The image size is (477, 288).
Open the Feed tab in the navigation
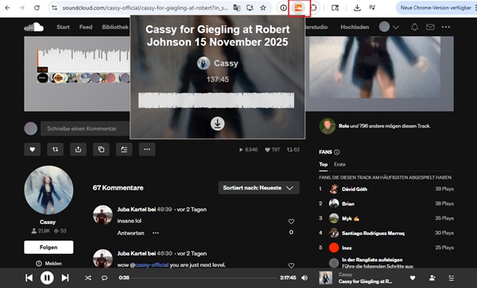(x=86, y=27)
